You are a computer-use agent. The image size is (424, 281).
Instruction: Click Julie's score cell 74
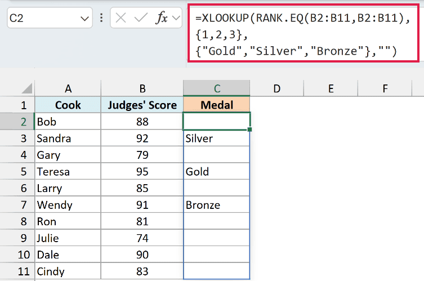pos(142,238)
